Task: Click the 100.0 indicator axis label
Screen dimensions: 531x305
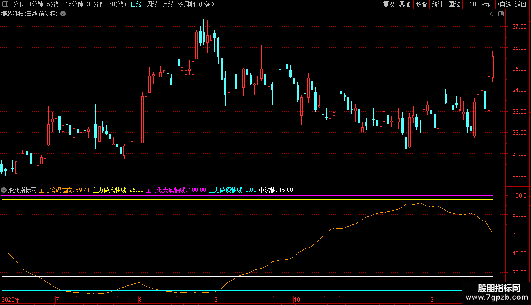Action: [519, 196]
